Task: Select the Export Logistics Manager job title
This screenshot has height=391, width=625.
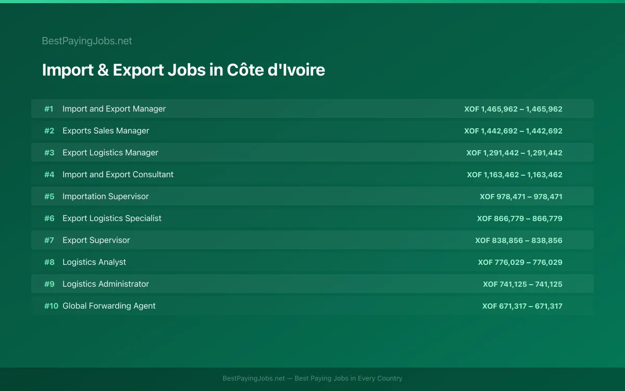Action: point(110,153)
